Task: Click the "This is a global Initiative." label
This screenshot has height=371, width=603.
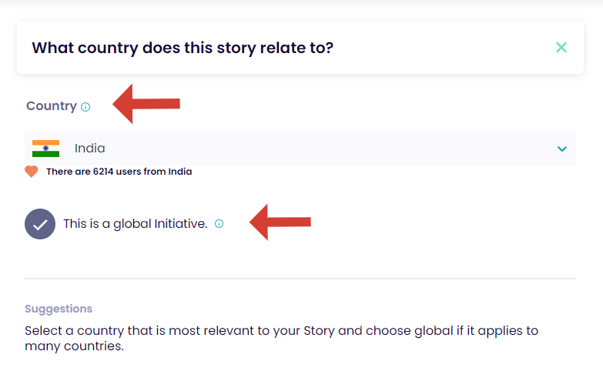Action: 136,224
